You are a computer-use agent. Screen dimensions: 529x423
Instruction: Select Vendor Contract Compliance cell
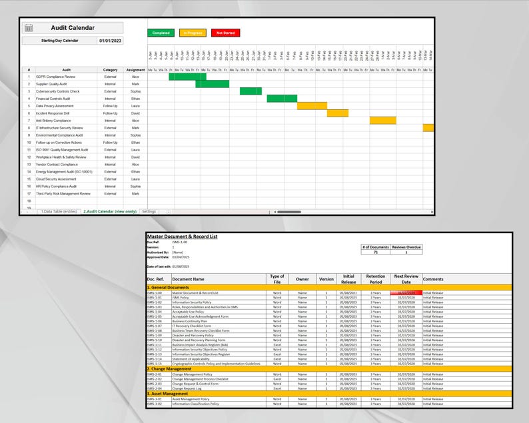[x=66, y=165]
